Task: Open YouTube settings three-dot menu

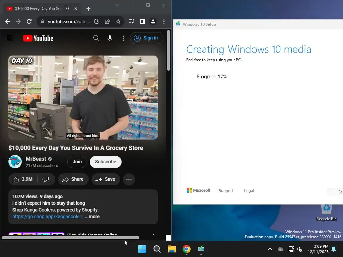Action: coord(123,38)
